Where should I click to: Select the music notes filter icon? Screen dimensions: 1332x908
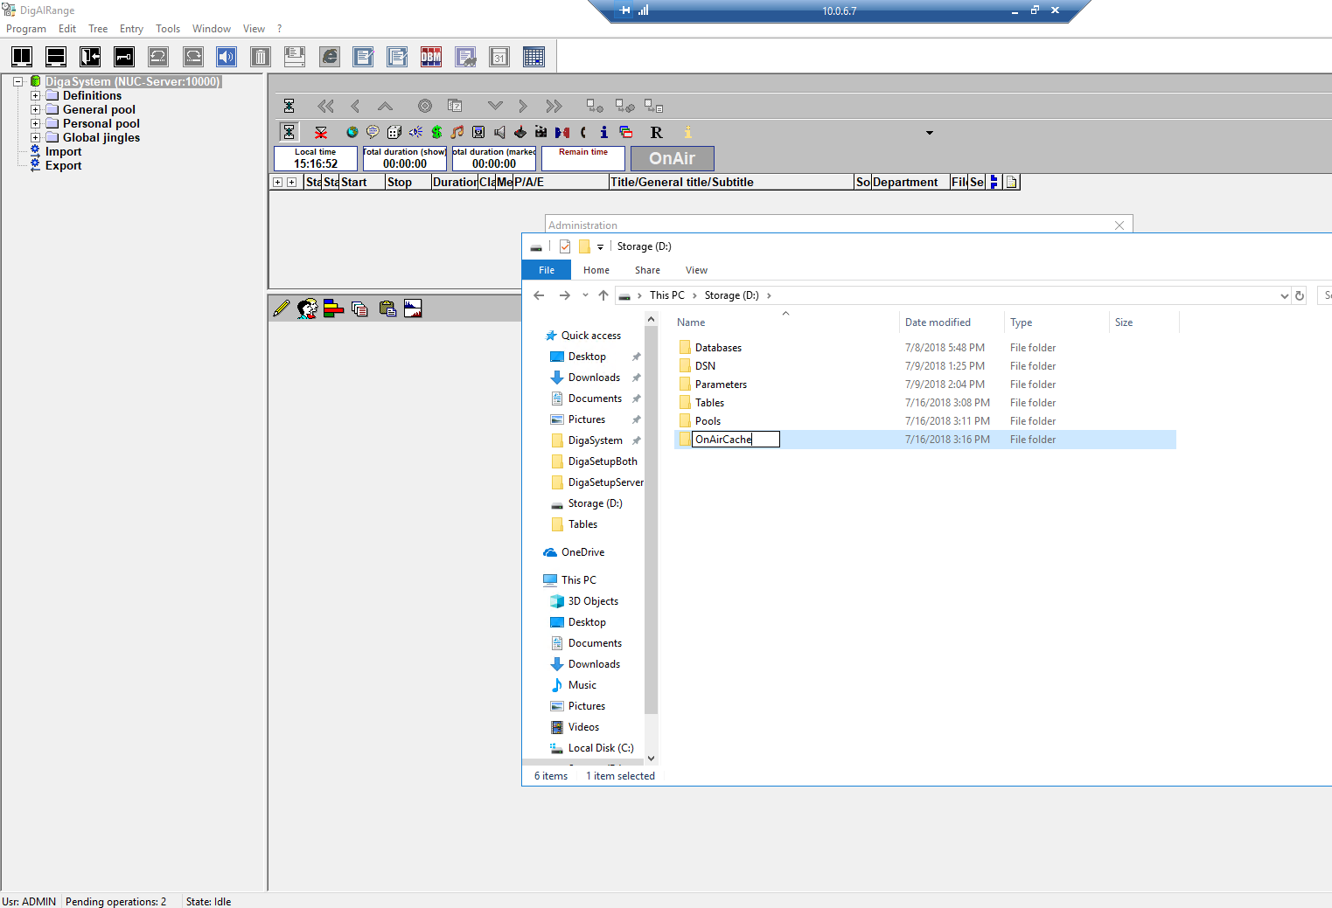point(457,132)
